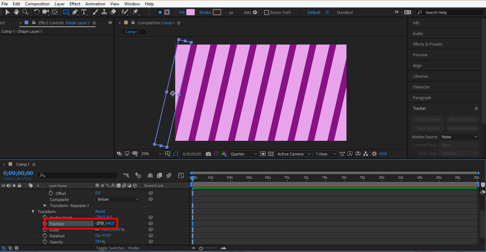Toggle the Rotation stopwatch
Image resolution: width=486 pixels, height=252 pixels.
click(45, 236)
